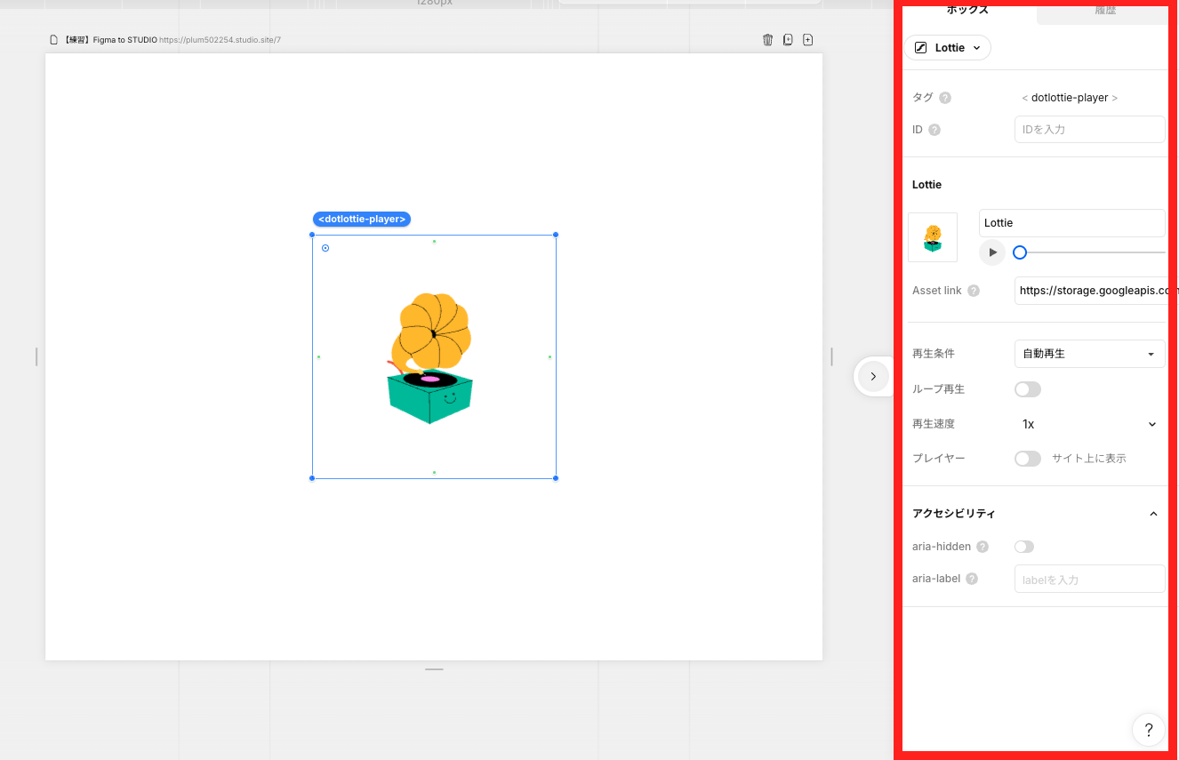
Task: Switch to the 履歴 tab
Action: 1105,12
